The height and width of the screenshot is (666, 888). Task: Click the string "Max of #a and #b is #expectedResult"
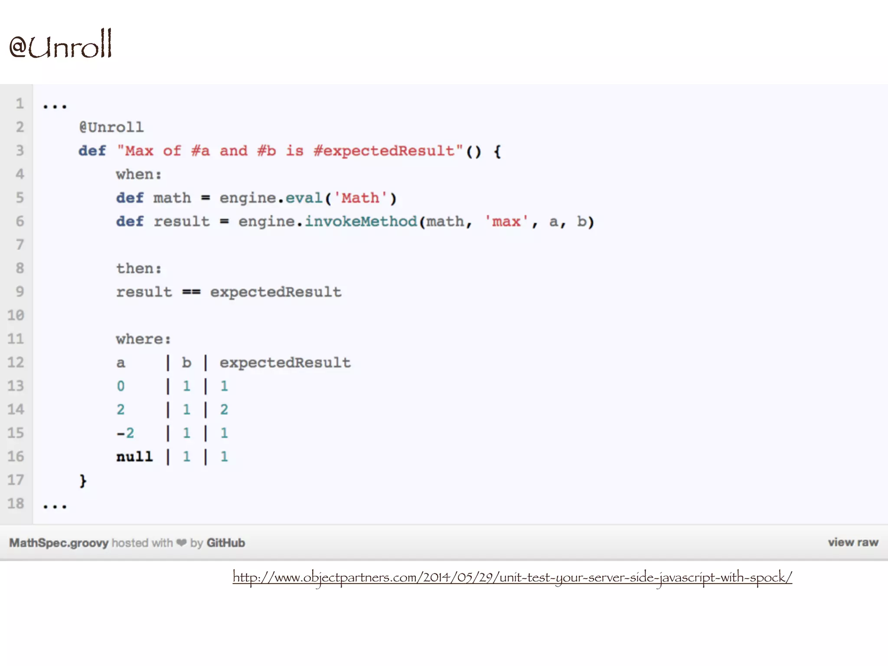tap(290, 151)
